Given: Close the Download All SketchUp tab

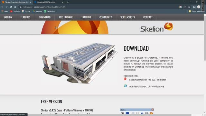Looking at the screenshot, I should coord(63,2).
